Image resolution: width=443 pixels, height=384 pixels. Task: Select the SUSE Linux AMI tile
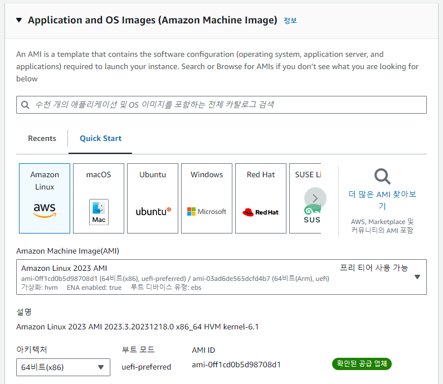305,198
